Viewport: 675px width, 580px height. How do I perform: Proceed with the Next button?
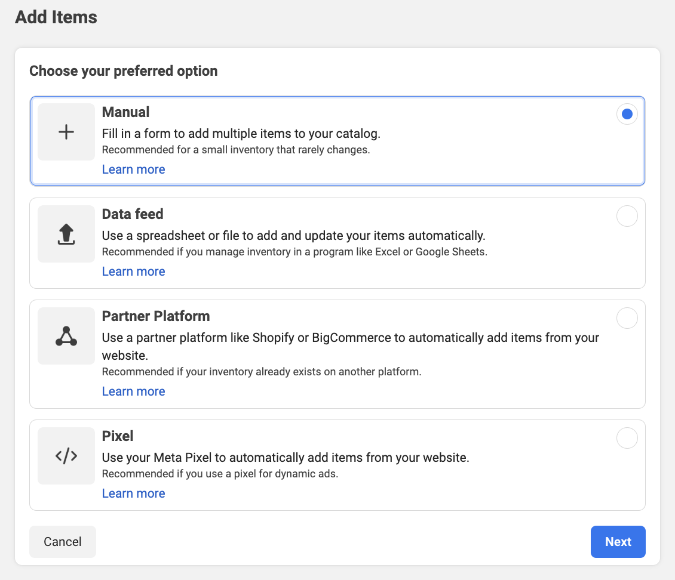click(618, 542)
